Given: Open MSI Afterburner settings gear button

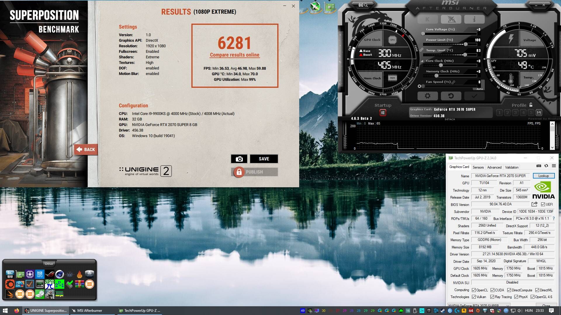Looking at the screenshot, I should 427,96.
